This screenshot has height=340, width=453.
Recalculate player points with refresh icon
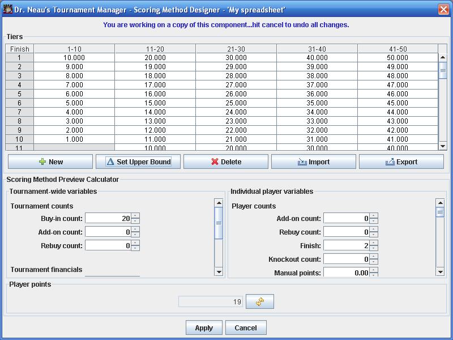pyautogui.click(x=260, y=301)
